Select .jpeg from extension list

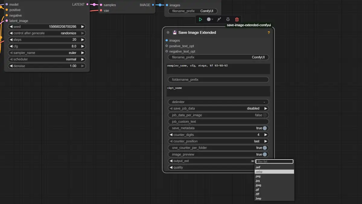pos(274,185)
